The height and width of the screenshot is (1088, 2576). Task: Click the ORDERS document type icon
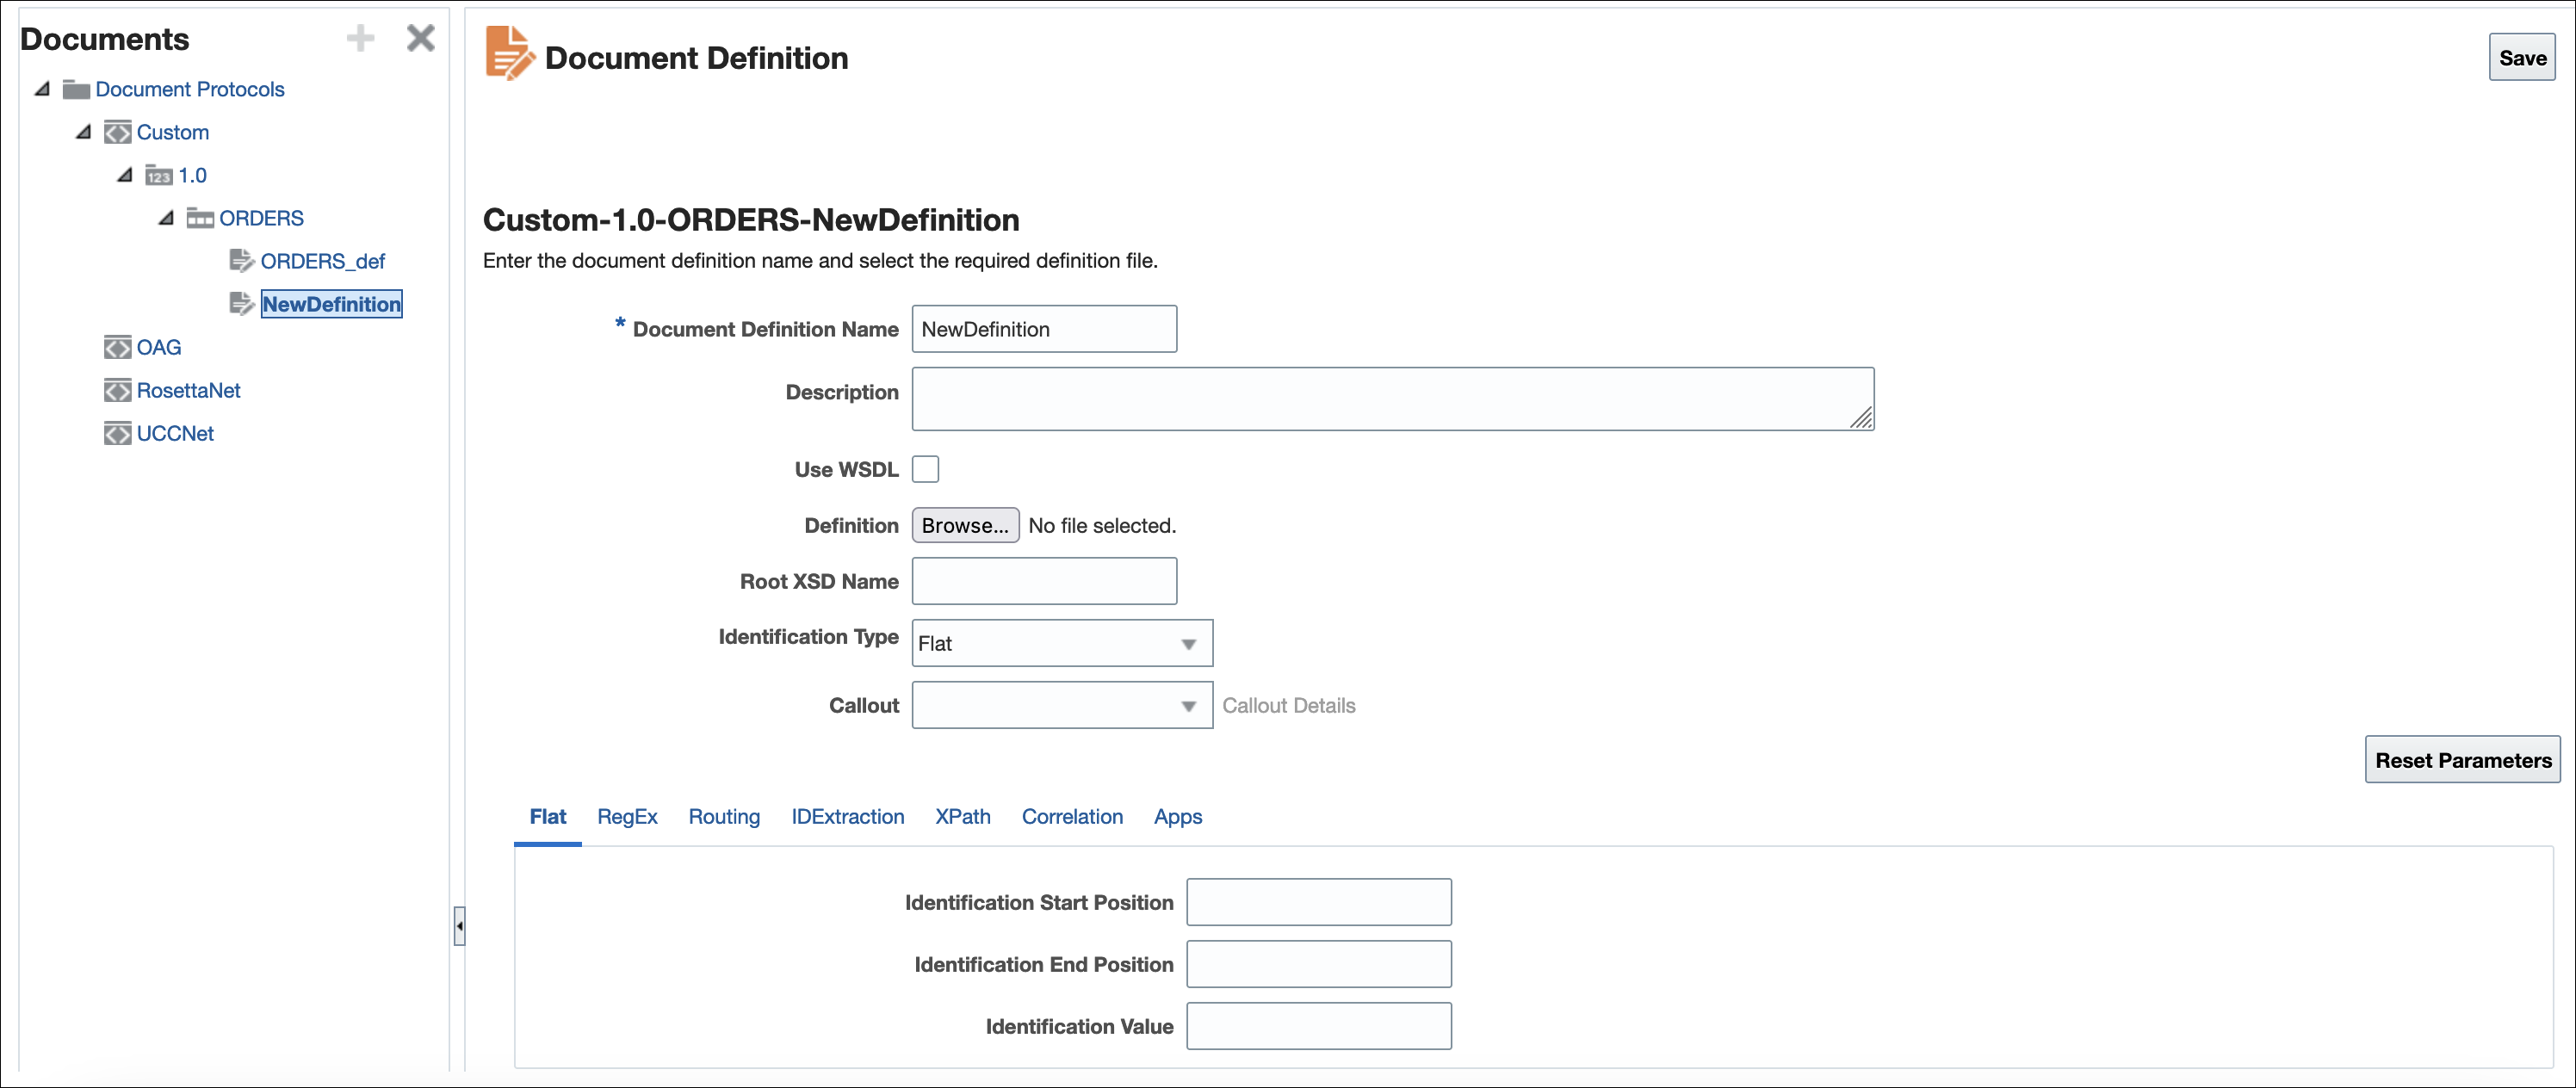pos(200,218)
